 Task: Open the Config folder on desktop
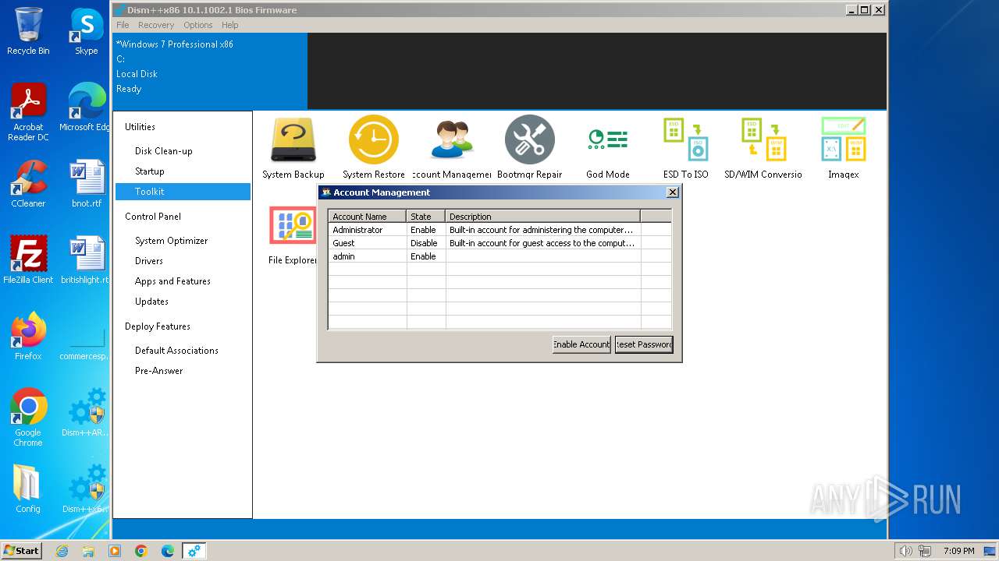(x=28, y=489)
